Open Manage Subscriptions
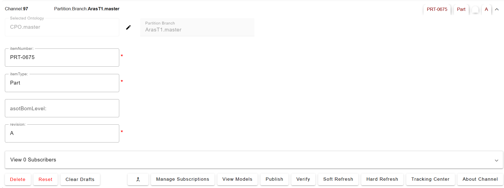Image resolution: width=504 pixels, height=188 pixels. point(183,179)
